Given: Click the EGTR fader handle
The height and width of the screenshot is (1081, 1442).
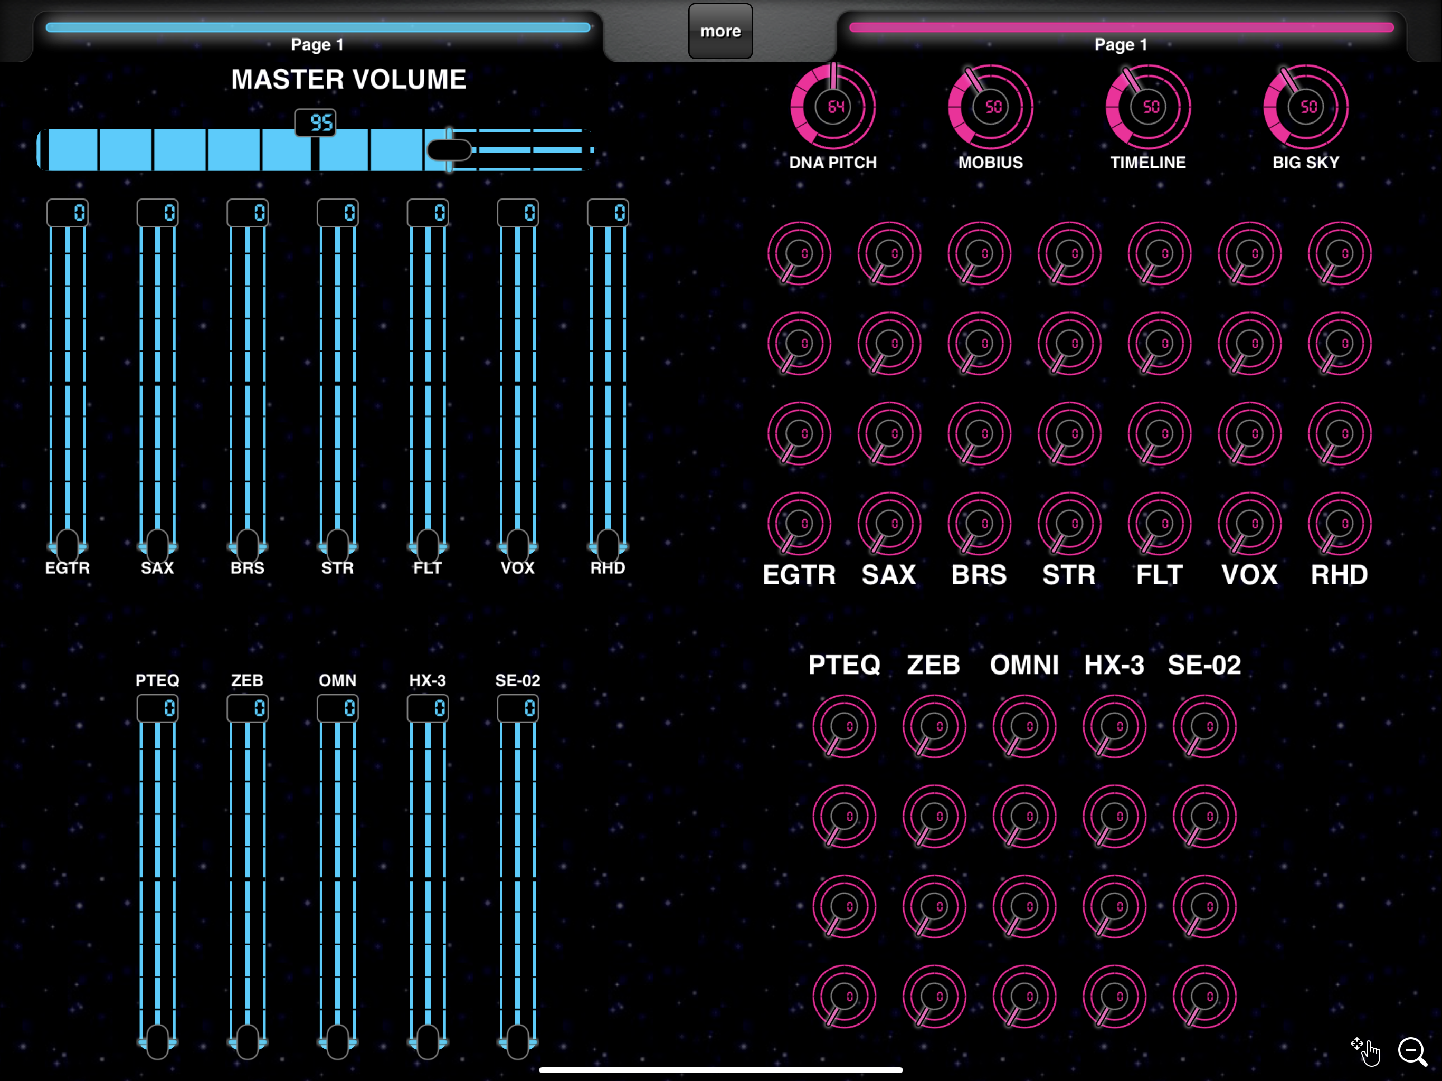Looking at the screenshot, I should [67, 544].
